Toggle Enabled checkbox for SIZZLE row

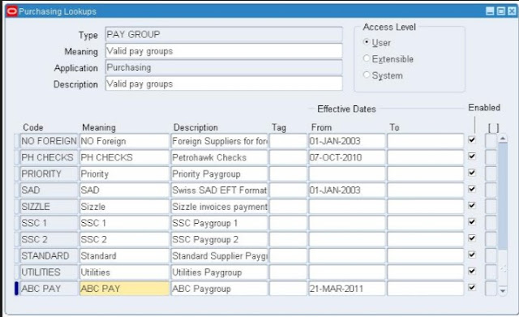472,205
